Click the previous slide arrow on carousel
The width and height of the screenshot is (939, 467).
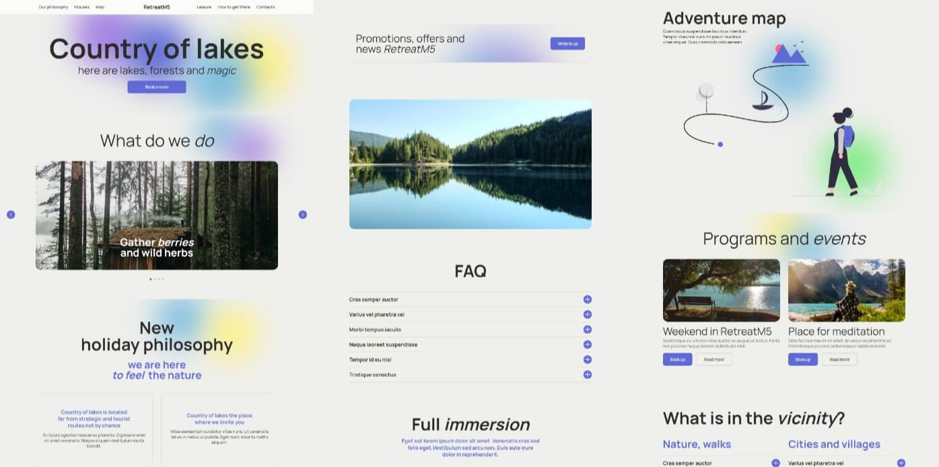[11, 215]
